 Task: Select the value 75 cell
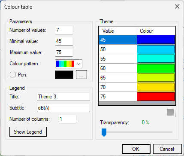pos(118,97)
